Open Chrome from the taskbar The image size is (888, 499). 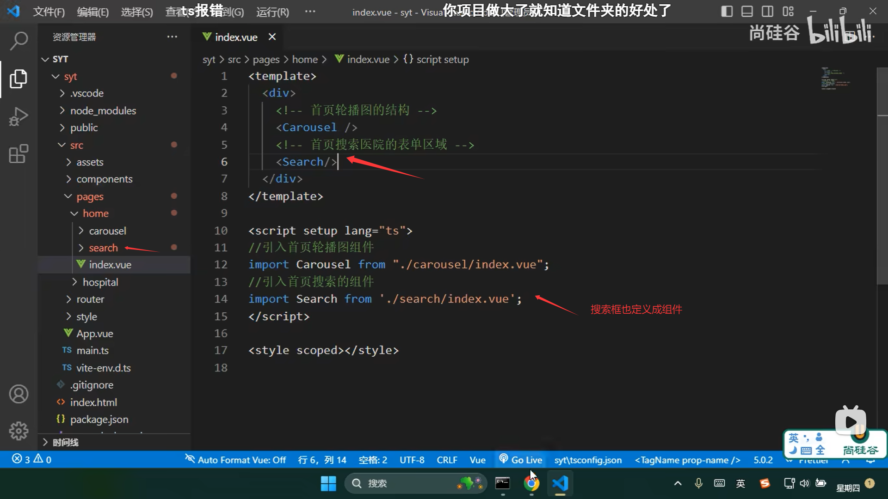coord(531,483)
